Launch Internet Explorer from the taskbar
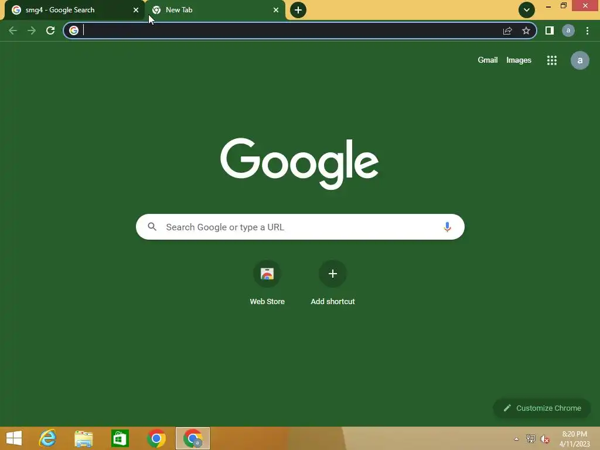The height and width of the screenshot is (450, 600). (48, 438)
